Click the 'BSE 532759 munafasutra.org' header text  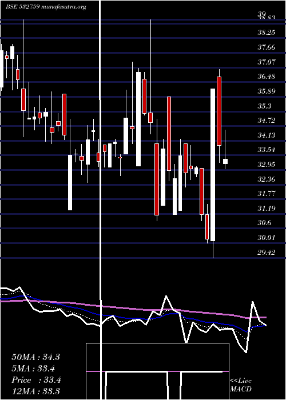(x=46, y=7)
